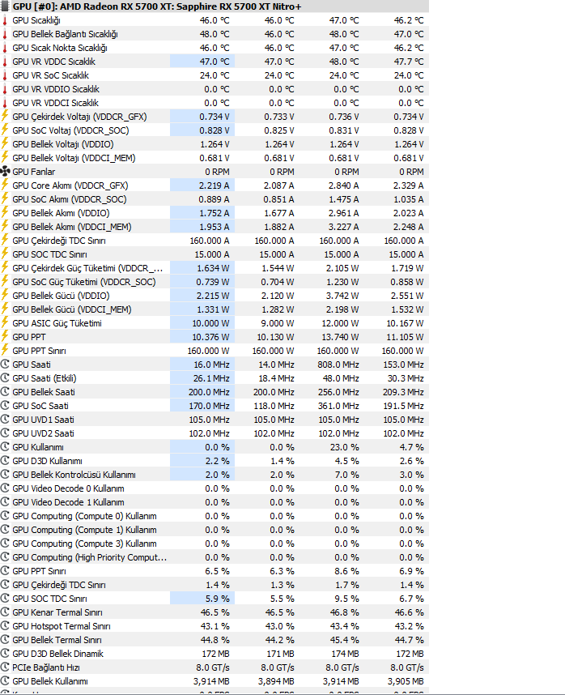Click the 0 RPM current GPU Fanlar value
The image size is (565, 695).
pyautogui.click(x=217, y=172)
